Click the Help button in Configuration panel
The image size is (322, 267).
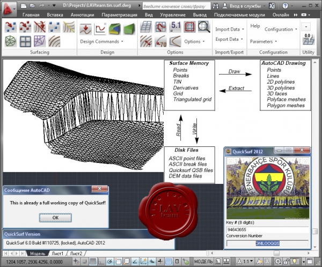pyautogui.click(x=255, y=26)
